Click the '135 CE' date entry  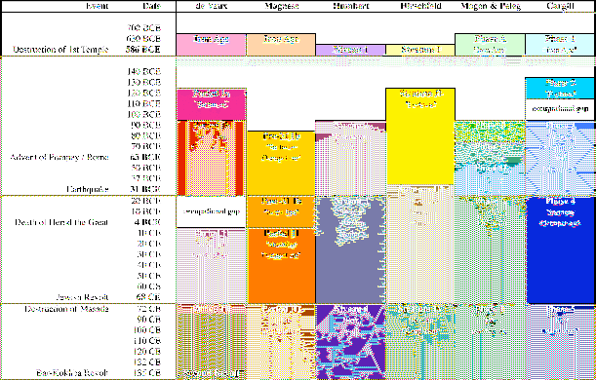147,373
